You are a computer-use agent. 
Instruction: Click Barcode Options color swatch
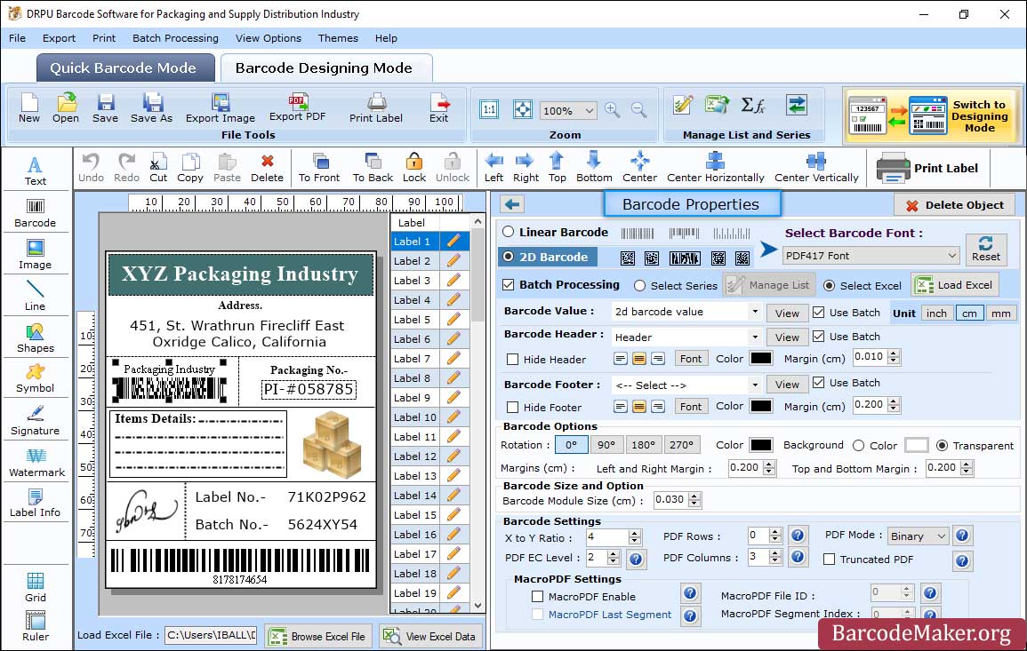click(x=760, y=445)
